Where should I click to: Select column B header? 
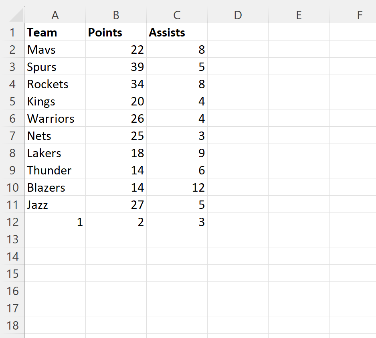coord(116,15)
